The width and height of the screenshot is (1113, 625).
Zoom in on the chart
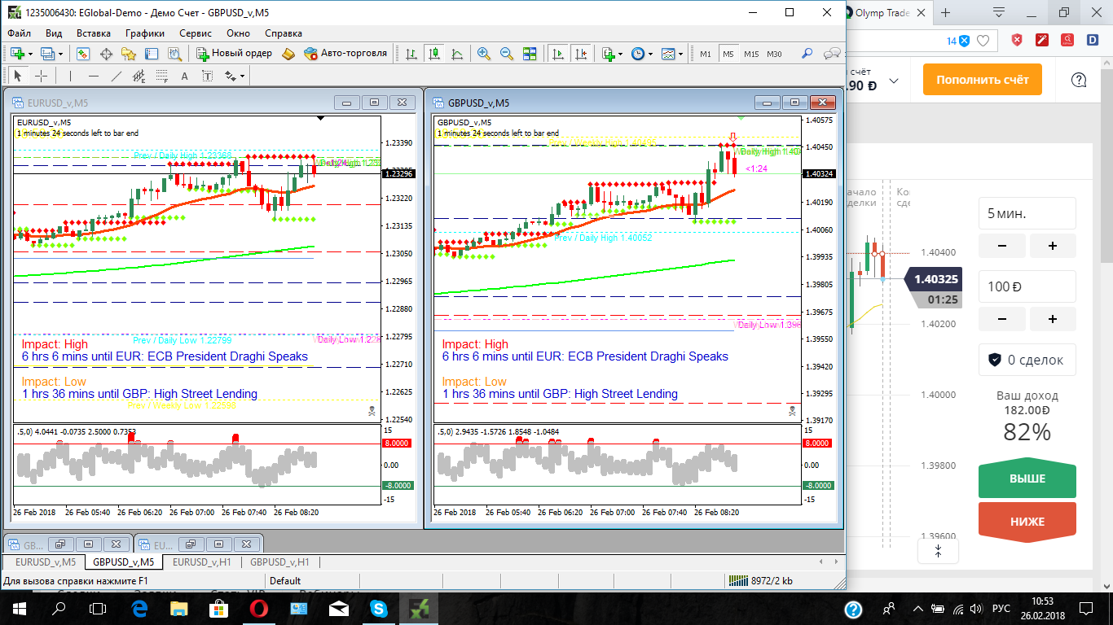pyautogui.click(x=484, y=54)
